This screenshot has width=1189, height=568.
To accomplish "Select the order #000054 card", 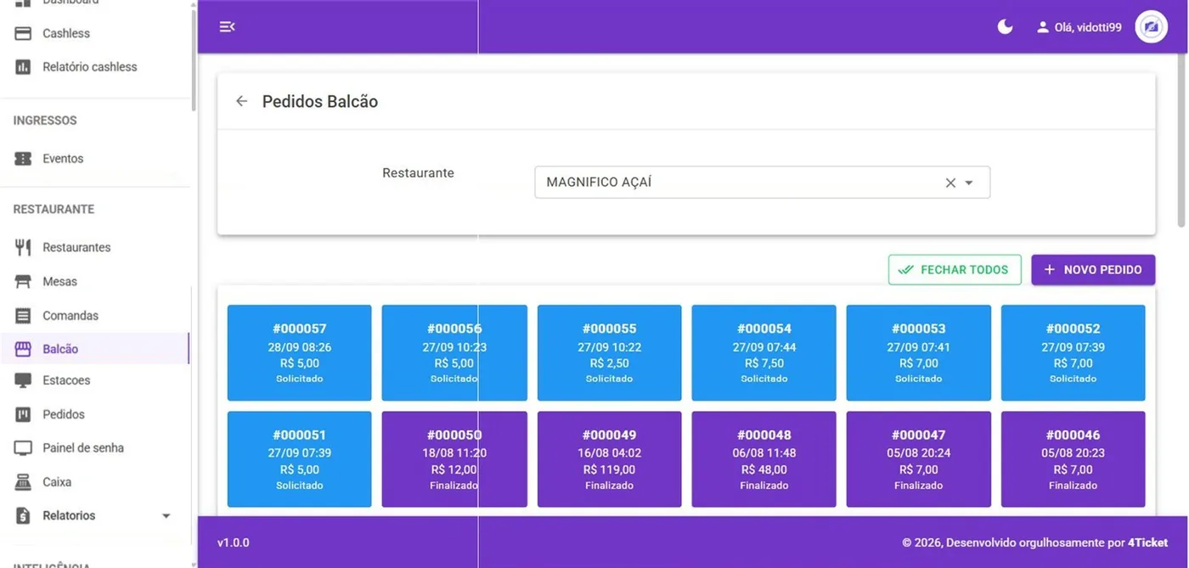I will click(764, 353).
